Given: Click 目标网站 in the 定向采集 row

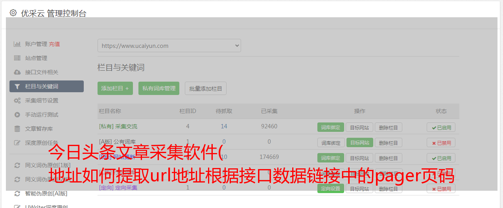Looking at the screenshot, I should 360,188.
